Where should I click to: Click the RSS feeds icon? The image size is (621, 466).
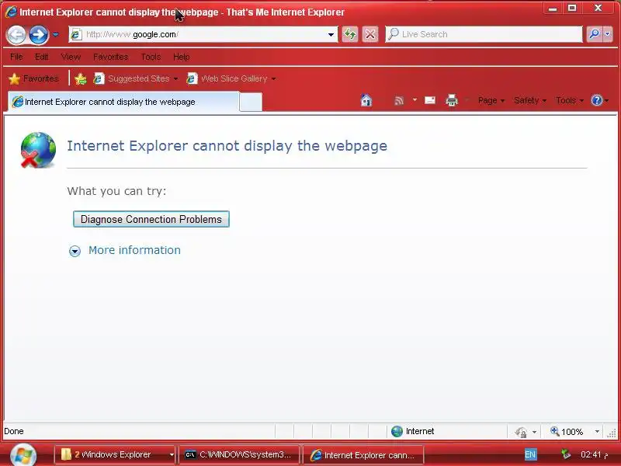pyautogui.click(x=399, y=100)
